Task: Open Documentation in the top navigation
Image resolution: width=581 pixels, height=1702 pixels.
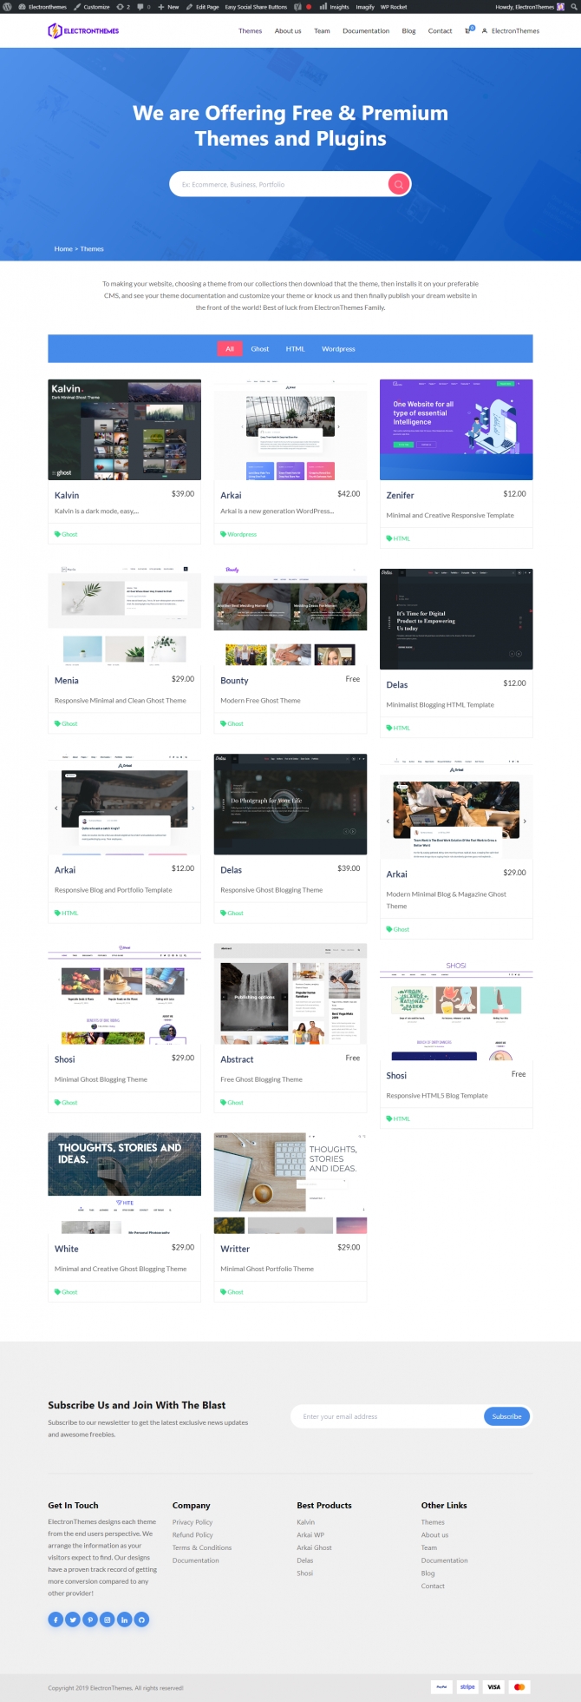Action: pyautogui.click(x=366, y=31)
